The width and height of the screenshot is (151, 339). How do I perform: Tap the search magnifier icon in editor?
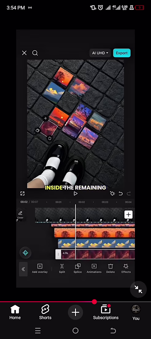pyautogui.click(x=35, y=53)
